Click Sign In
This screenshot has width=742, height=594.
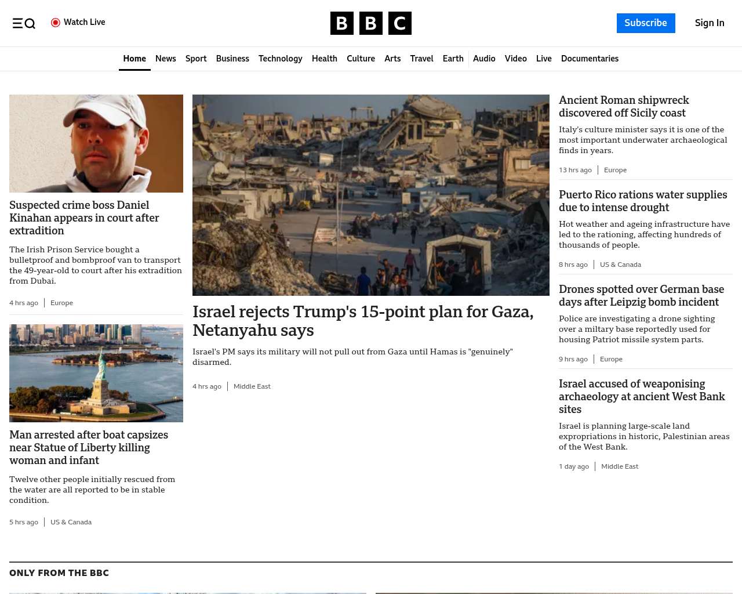pyautogui.click(x=710, y=23)
